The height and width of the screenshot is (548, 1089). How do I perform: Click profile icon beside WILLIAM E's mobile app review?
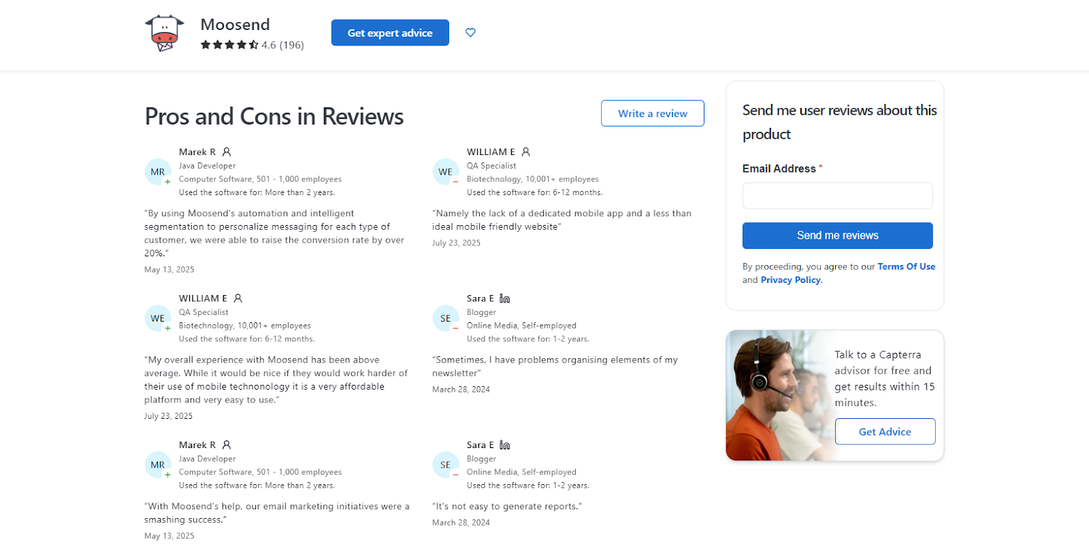[525, 152]
